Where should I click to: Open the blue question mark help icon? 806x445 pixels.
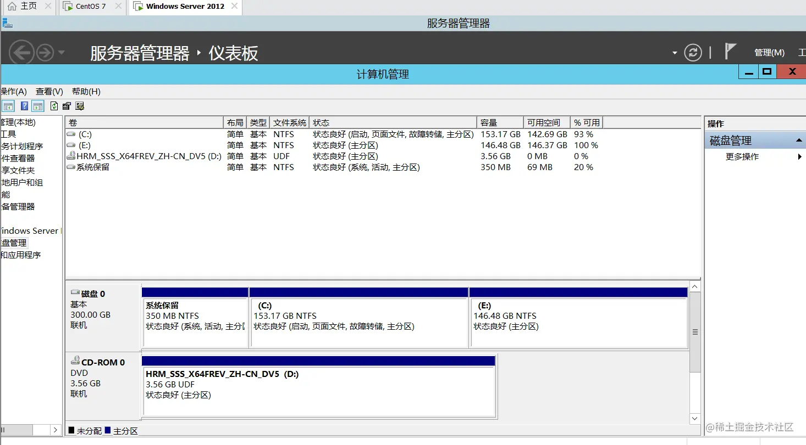pyautogui.click(x=24, y=106)
